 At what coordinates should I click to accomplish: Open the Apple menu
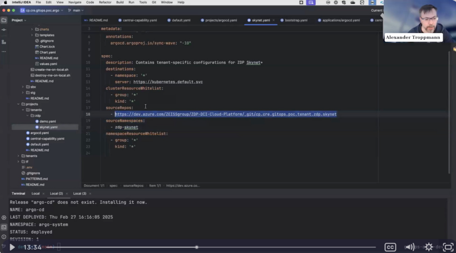click(5, 2)
